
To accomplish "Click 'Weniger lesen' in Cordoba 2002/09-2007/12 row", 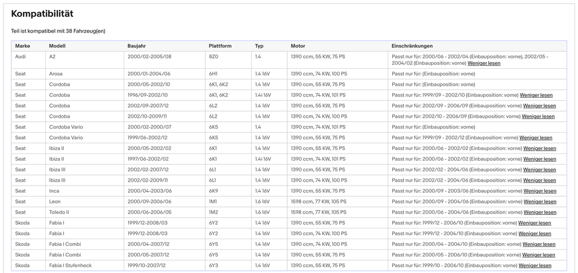I will (x=540, y=105).
